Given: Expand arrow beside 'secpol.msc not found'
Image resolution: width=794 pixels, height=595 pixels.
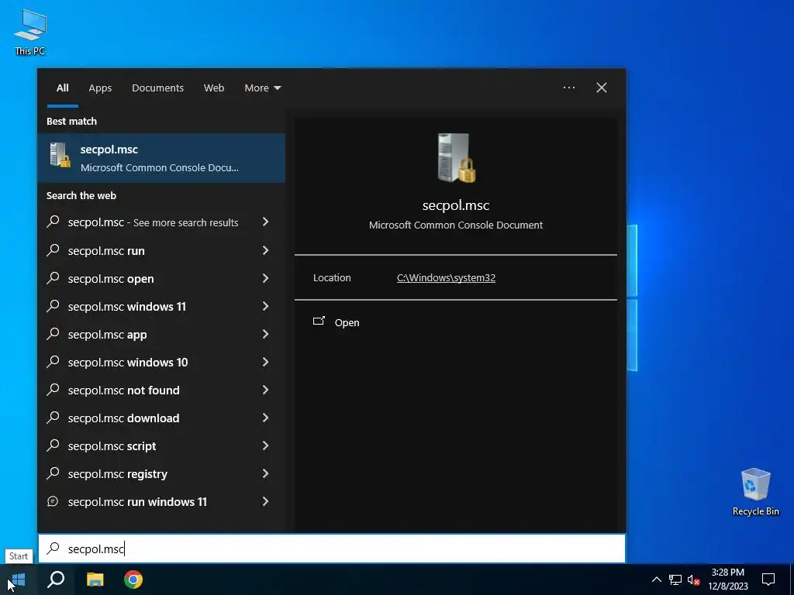Looking at the screenshot, I should tap(265, 390).
